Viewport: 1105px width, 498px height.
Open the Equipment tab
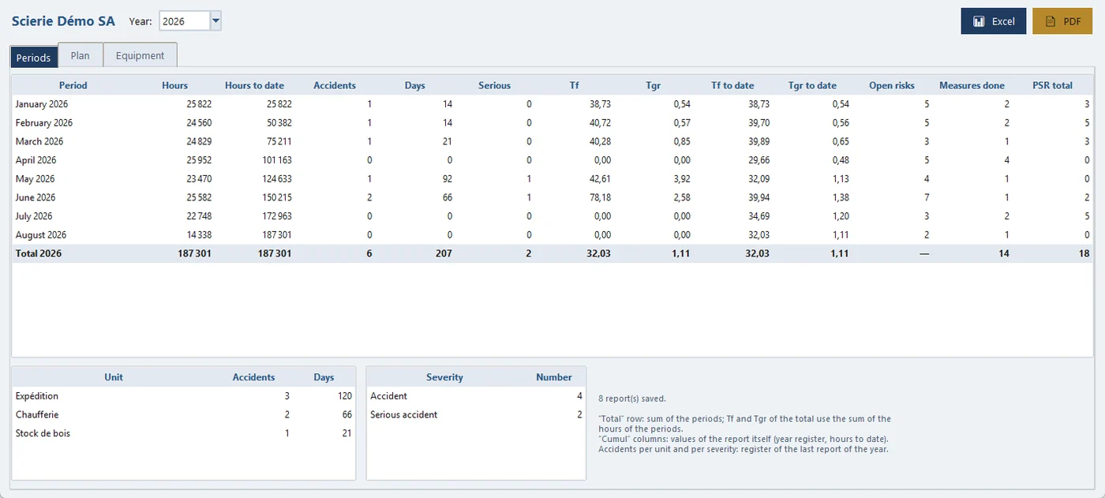[140, 56]
